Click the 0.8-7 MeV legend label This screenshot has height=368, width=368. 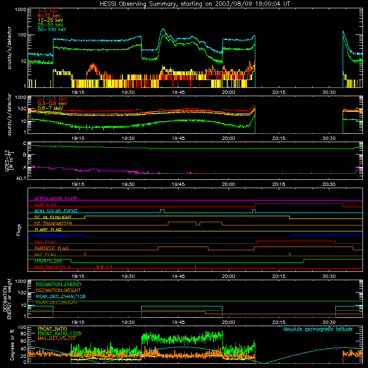[50, 108]
